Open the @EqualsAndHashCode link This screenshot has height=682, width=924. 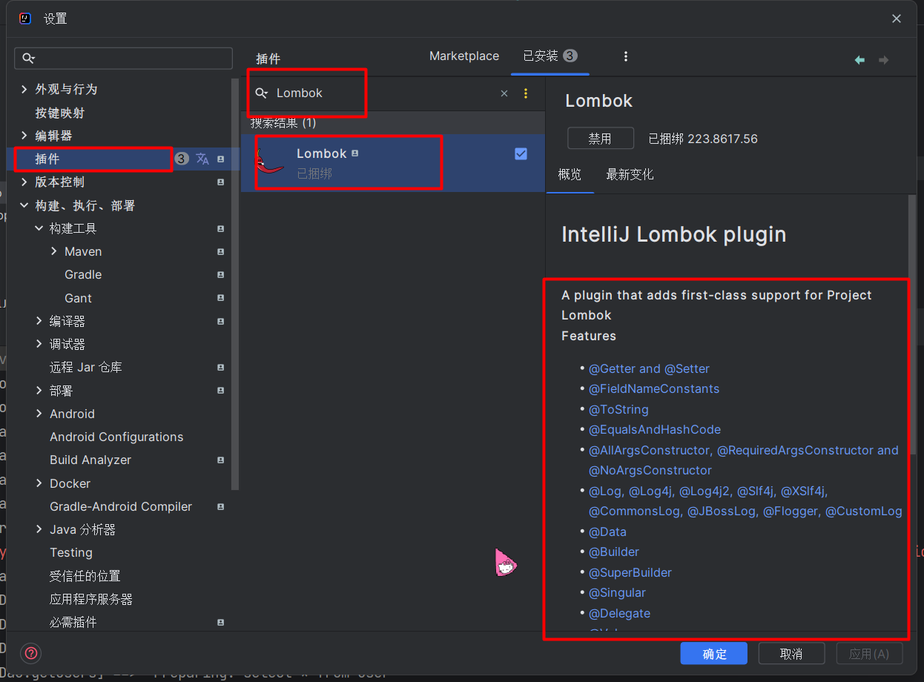point(655,429)
